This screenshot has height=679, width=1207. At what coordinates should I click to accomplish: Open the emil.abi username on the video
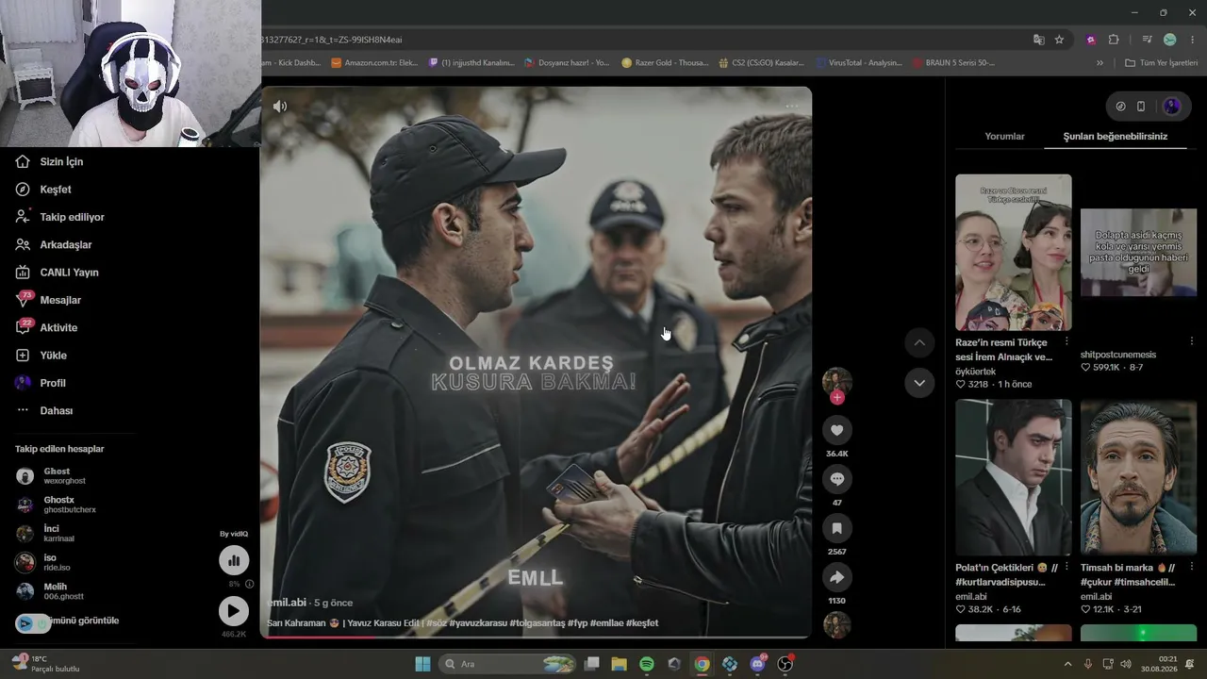[287, 603]
